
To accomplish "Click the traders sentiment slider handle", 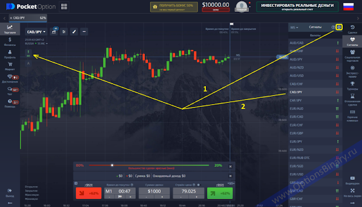I will pyautogui.click(x=112, y=165).
